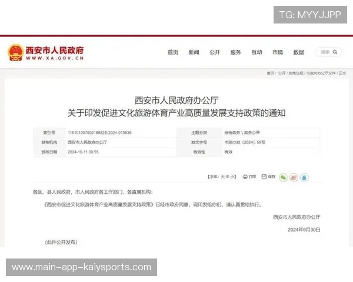Click the heading line 关于印发促进文化旅游体育产业高质量发展支持政策的通知

[176, 113]
